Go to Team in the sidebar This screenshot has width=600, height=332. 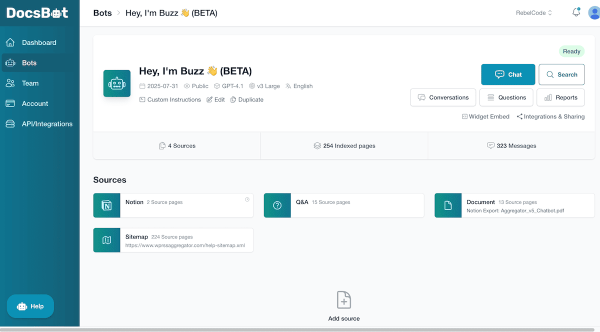pos(40,83)
